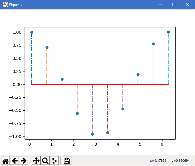Click the y-axis label 0.75
The height and width of the screenshot is (166, 195).
coord(17,45)
